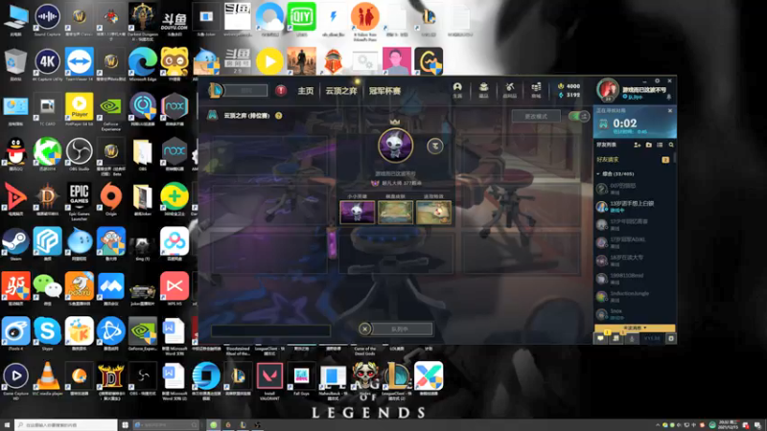This screenshot has width=767, height=431.
Task: Click the taskbar clock and date
Action: pyautogui.click(x=731, y=424)
